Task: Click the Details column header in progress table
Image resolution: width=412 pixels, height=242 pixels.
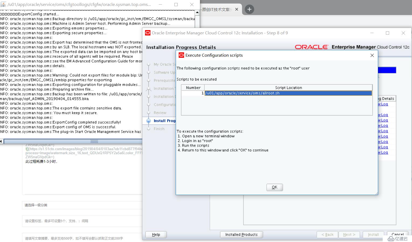Action: click(387, 99)
